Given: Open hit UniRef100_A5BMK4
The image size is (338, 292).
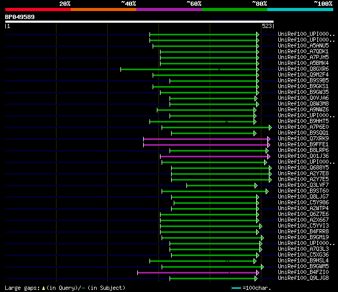Looking at the screenshot, I should 303,63.
